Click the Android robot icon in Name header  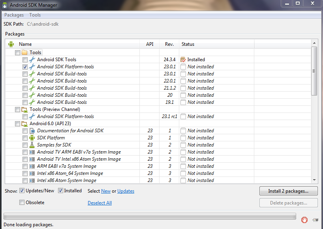coord(11,44)
